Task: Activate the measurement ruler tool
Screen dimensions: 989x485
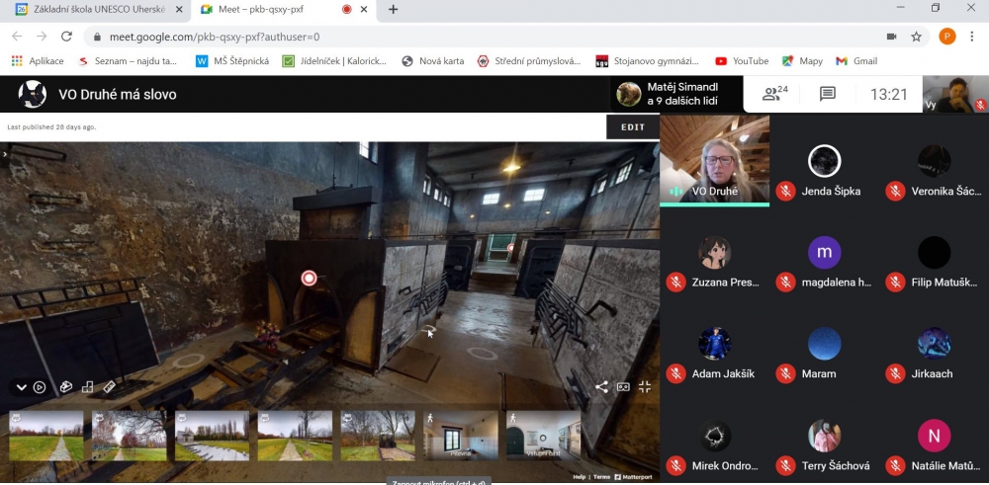Action: pos(109,387)
